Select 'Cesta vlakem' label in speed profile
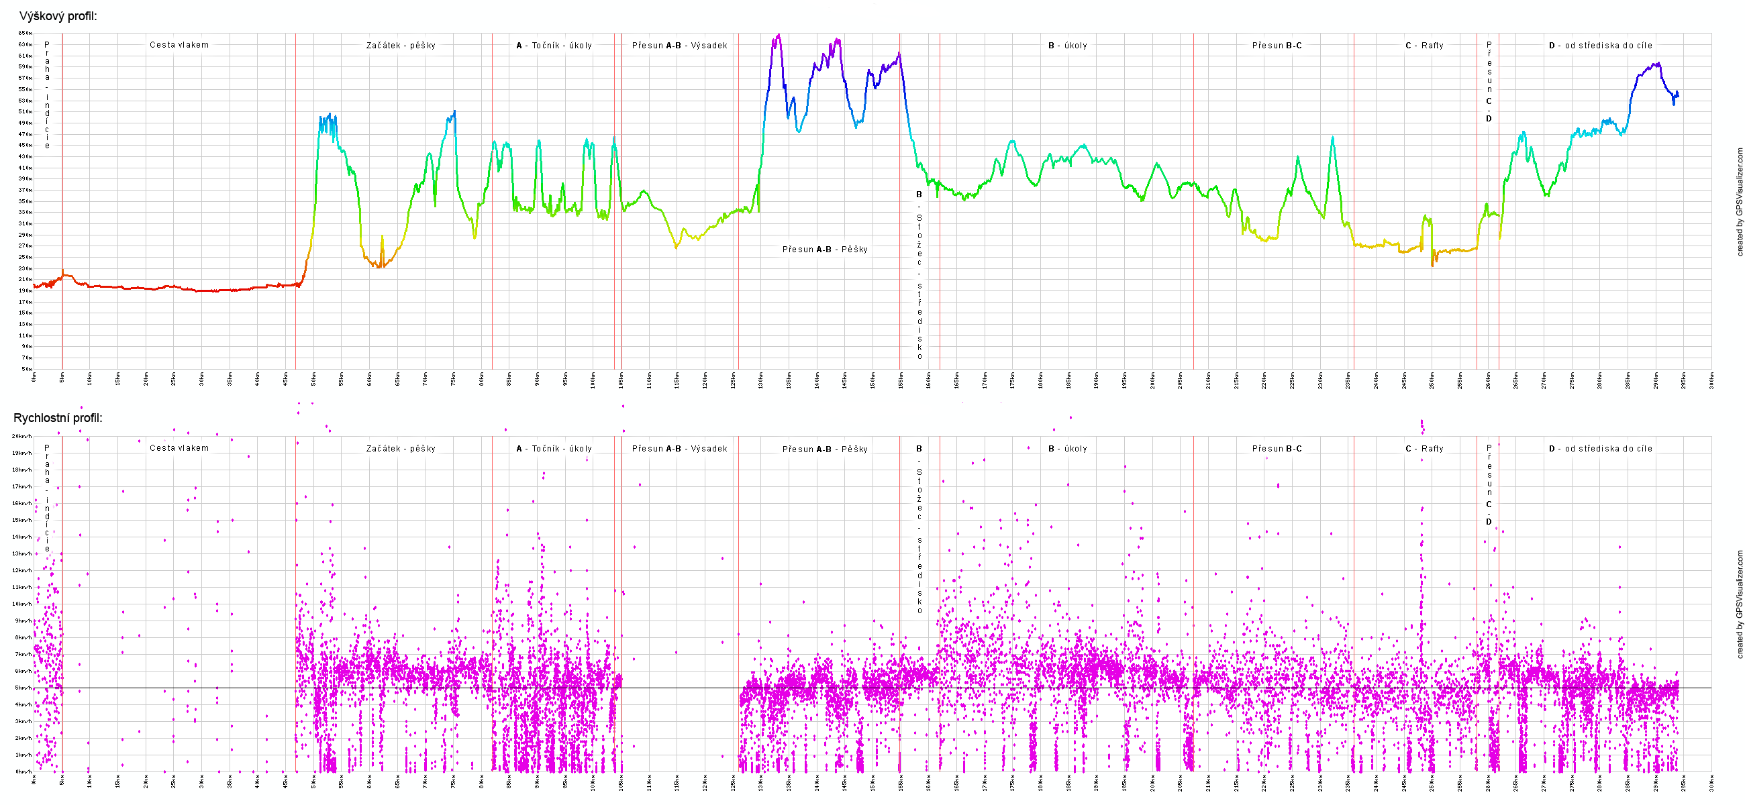 coord(179,447)
